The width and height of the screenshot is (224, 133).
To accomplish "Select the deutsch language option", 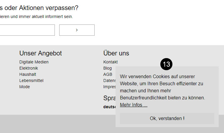I will [109, 107].
